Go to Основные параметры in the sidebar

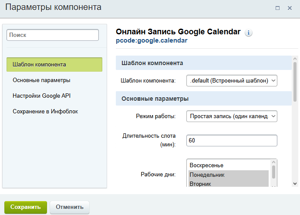(x=41, y=80)
